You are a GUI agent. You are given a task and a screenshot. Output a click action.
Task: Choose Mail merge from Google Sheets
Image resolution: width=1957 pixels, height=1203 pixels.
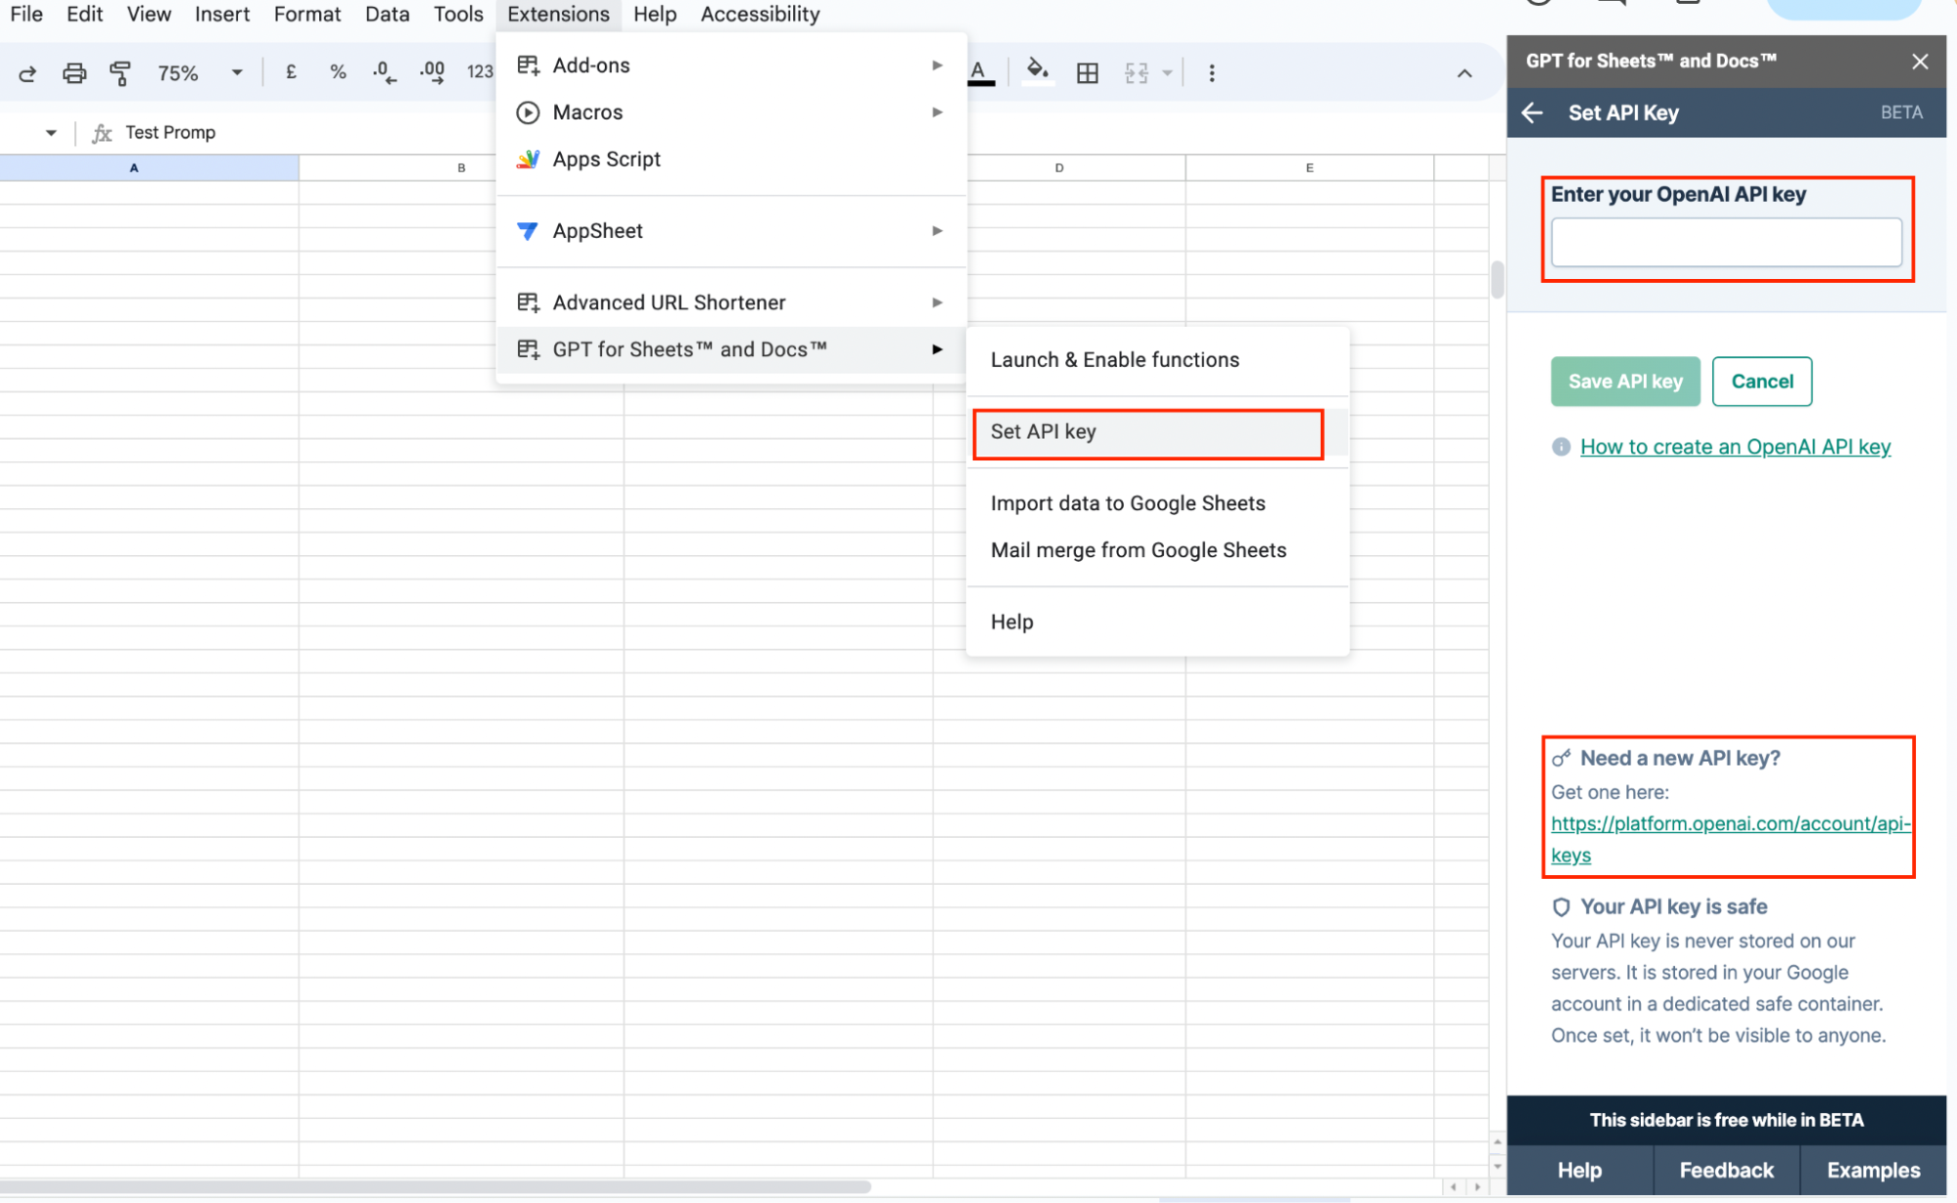[1157, 551]
